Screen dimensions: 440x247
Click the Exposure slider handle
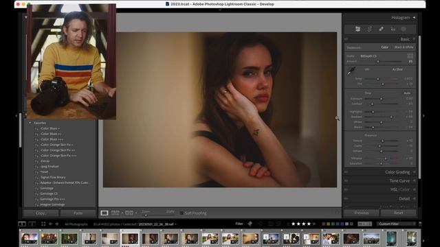click(381, 99)
